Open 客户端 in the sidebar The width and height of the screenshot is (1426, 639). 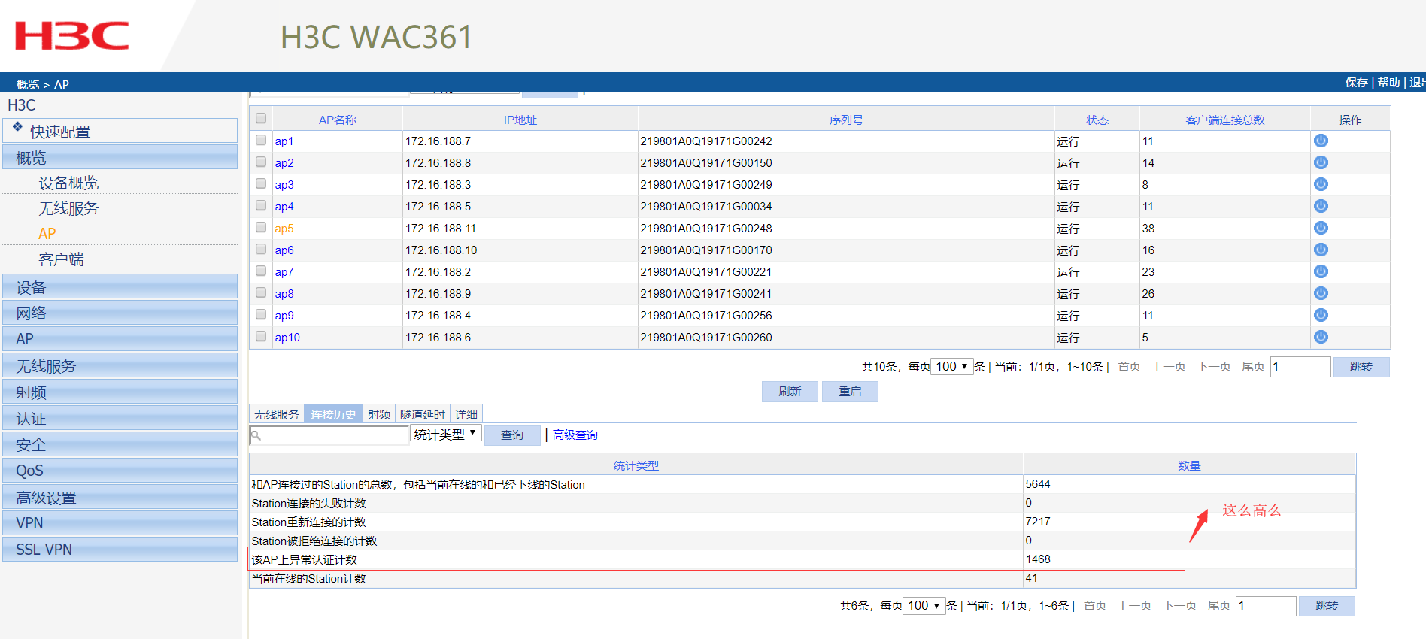pos(61,259)
